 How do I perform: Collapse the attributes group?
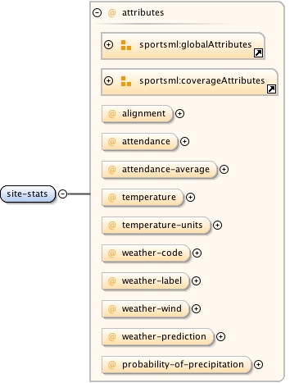[x=97, y=12]
